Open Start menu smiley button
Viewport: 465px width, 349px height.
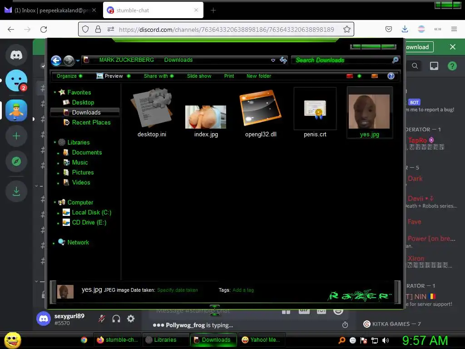[x=12, y=340]
